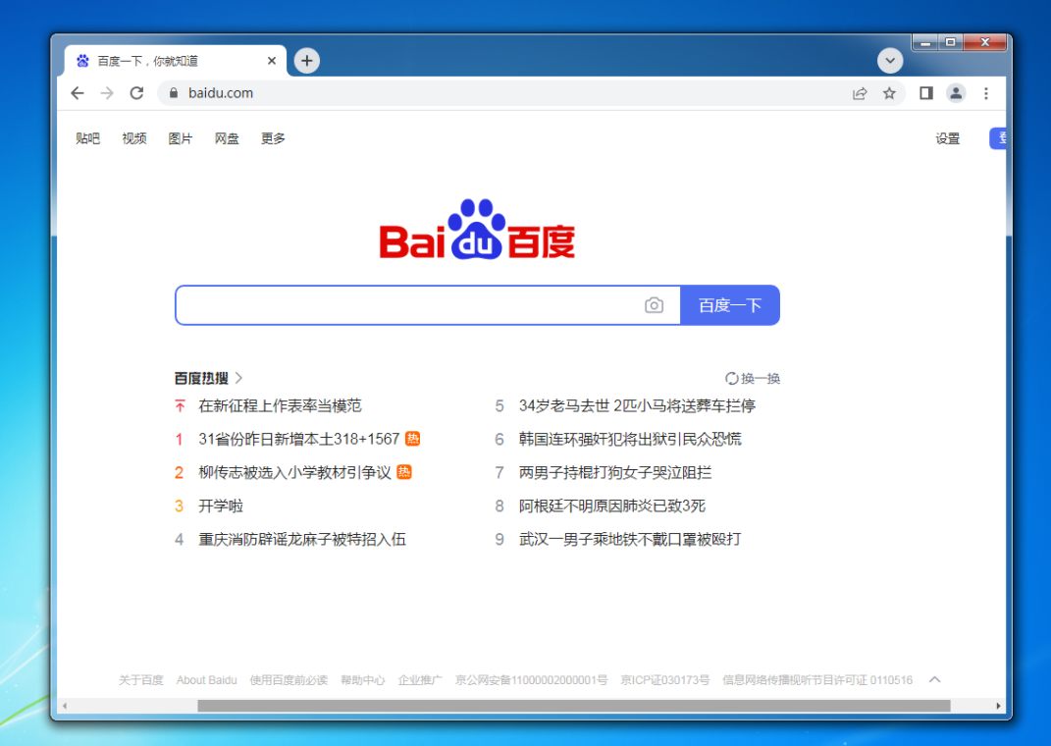Open 信息网络传播视听节目许可证 footer link
Image resolution: width=1051 pixels, height=746 pixels.
(x=817, y=680)
